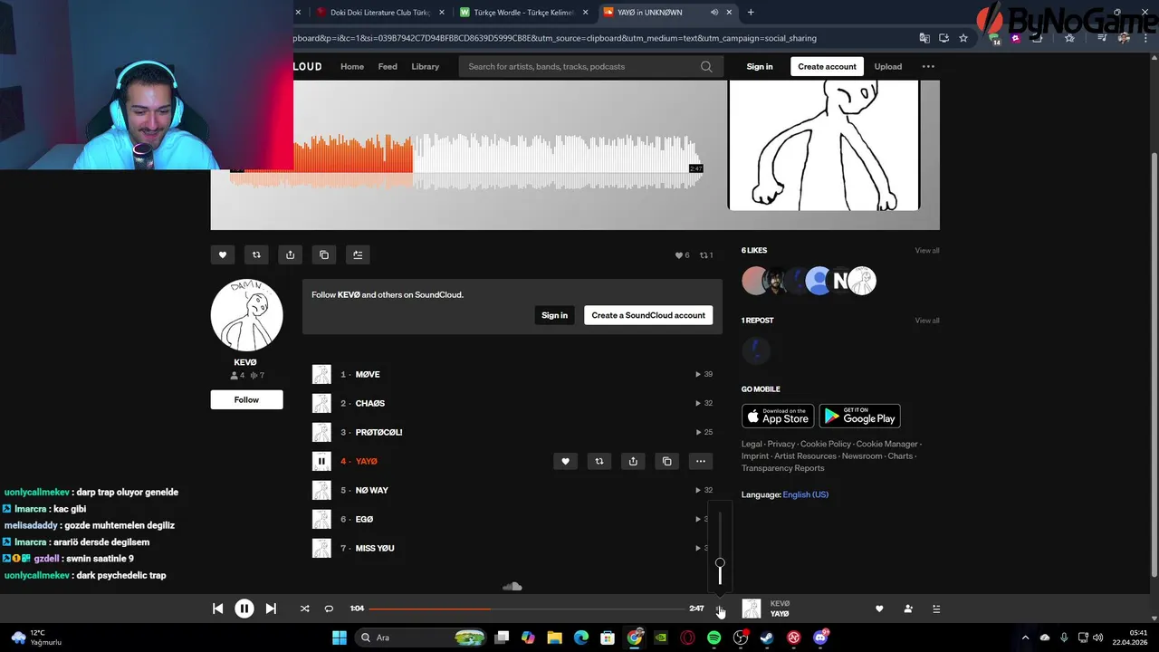
Task: Go to the Feed tab
Action: (388, 66)
